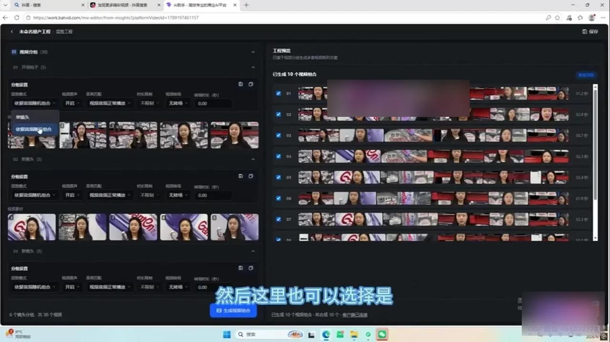Viewport: 610px width, 342px height.
Task: Click save-settings icon in group 01
Action: (240, 84)
